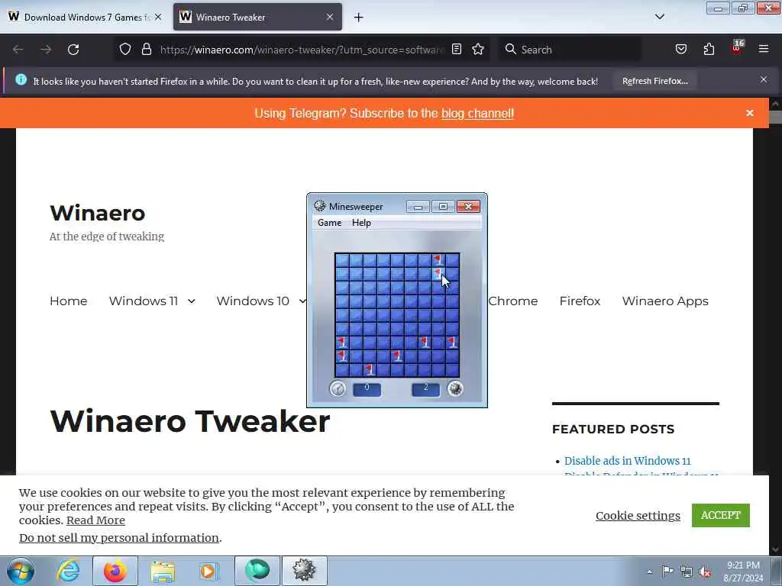Click the bottom row flagged Minesweeper tile
Image resolution: width=782 pixels, height=586 pixels.
click(x=370, y=370)
